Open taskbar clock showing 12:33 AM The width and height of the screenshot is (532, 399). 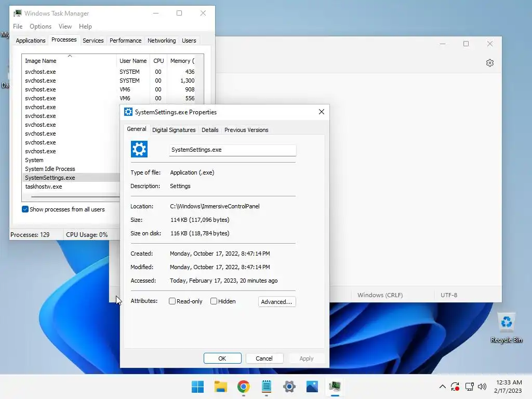pyautogui.click(x=508, y=387)
